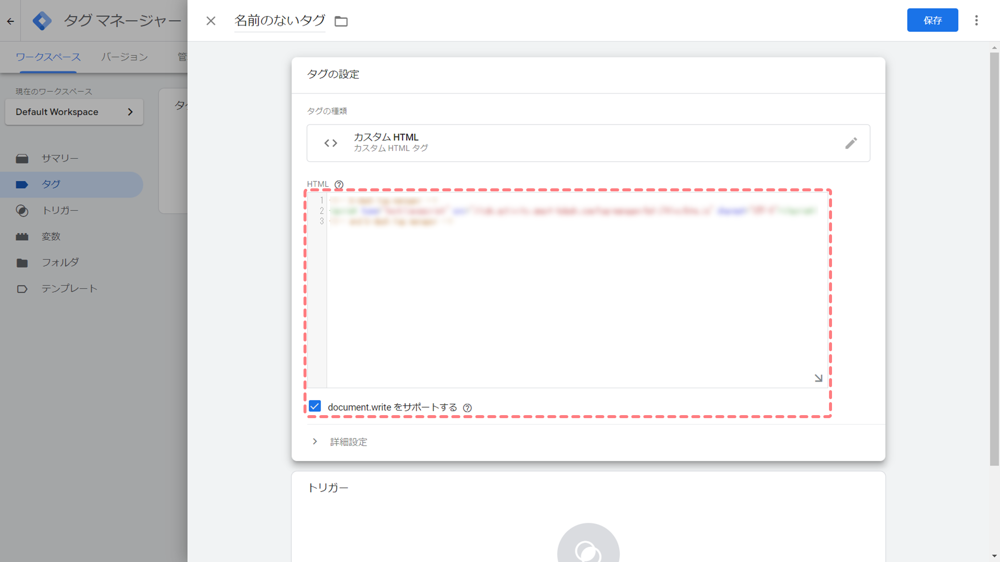Switch to the バージョン tab
Viewport: 1000px width, 562px height.
124,57
